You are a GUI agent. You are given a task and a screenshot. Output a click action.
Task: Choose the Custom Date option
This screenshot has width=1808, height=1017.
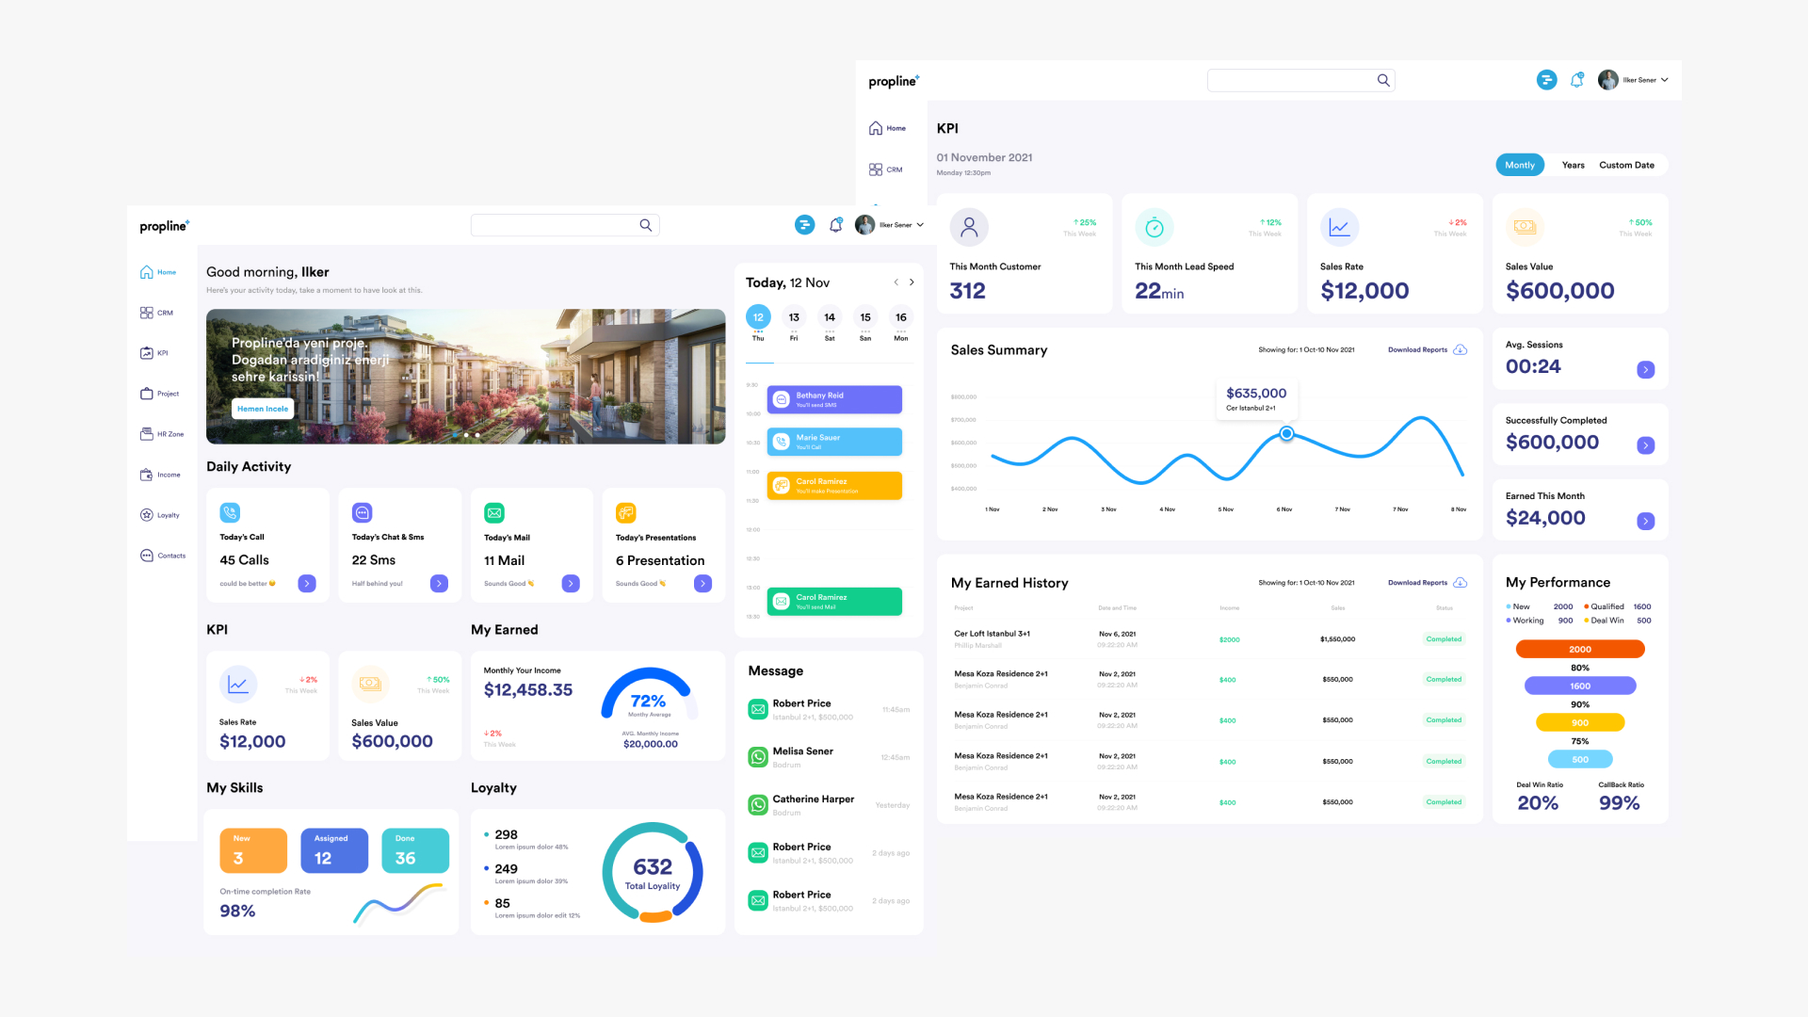point(1626,165)
